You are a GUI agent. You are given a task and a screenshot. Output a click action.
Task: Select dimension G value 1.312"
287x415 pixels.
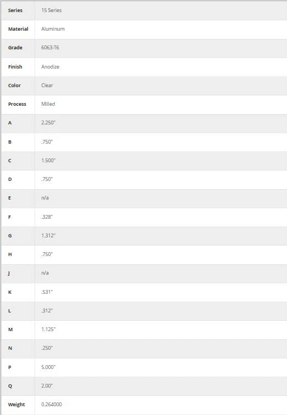(x=48, y=236)
